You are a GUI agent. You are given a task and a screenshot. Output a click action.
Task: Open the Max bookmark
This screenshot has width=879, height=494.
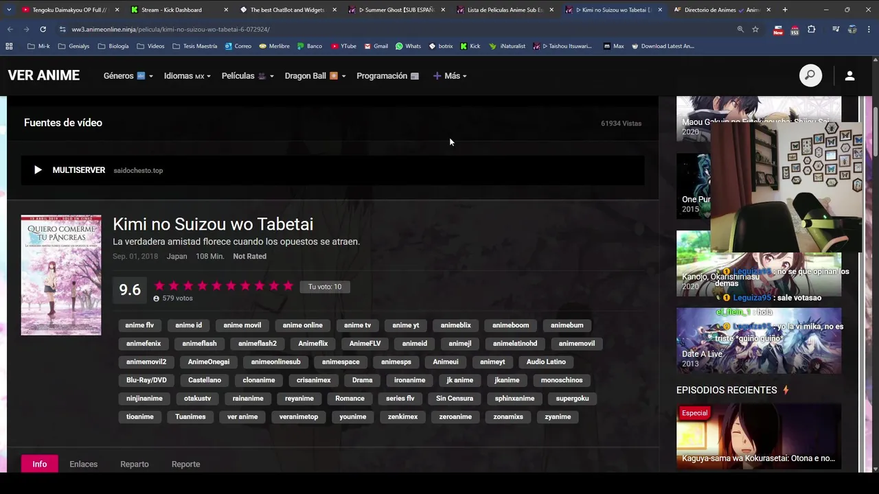click(x=613, y=46)
